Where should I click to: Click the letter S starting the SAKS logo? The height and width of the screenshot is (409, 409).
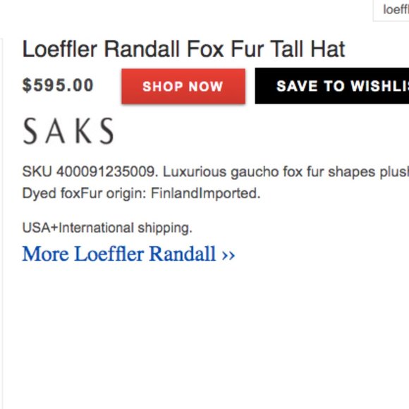point(30,130)
